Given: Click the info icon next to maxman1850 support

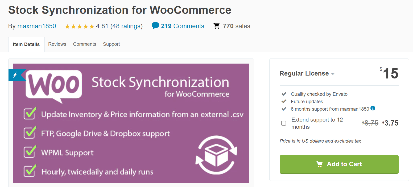Looking at the screenshot, I should [373, 108].
